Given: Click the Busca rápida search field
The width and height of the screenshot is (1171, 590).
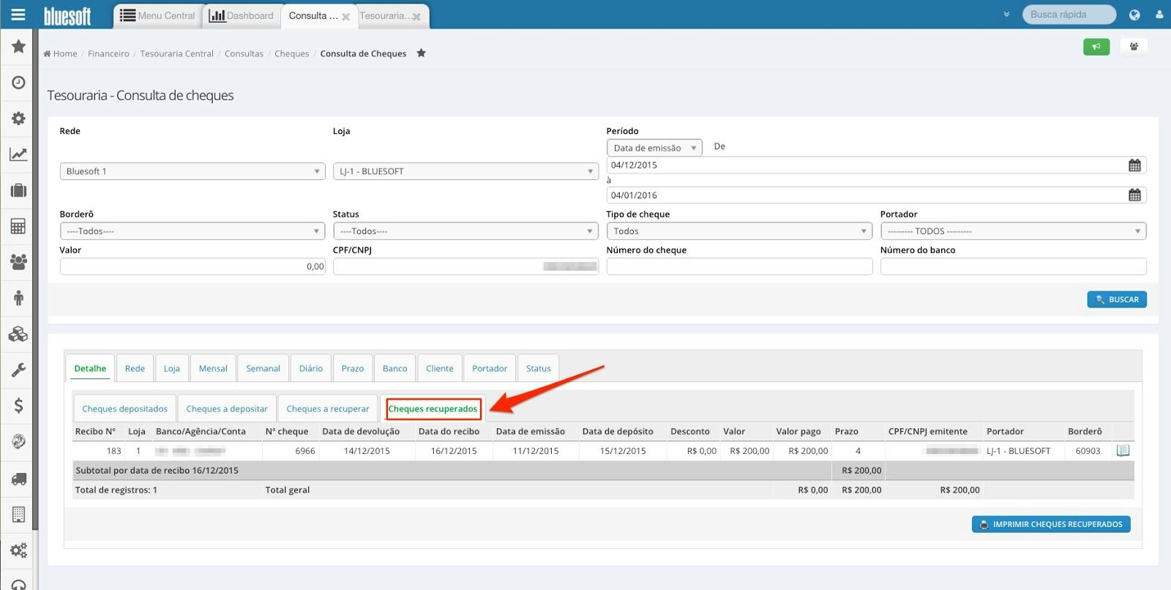Looking at the screenshot, I should tap(1069, 15).
